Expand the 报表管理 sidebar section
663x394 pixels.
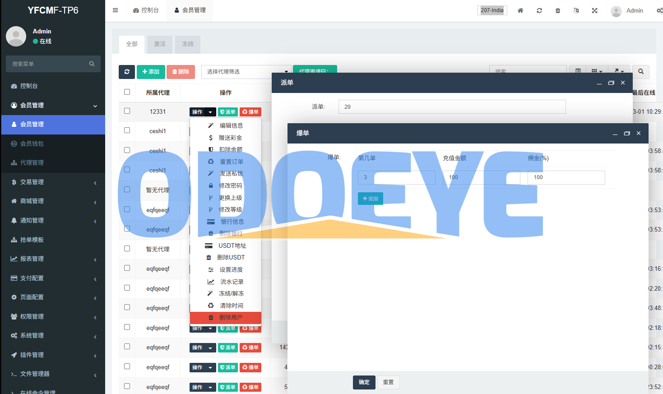tap(53, 259)
